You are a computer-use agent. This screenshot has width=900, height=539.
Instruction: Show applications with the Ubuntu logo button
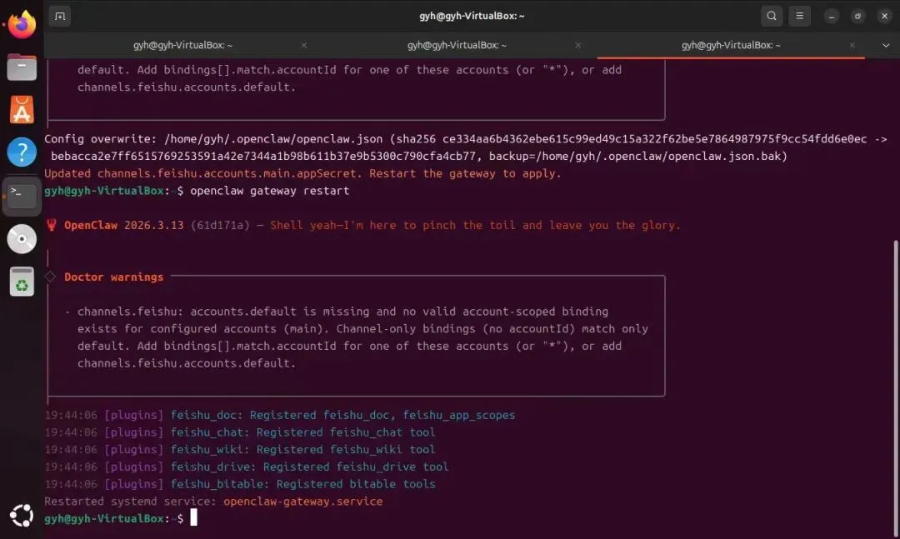tap(22, 515)
